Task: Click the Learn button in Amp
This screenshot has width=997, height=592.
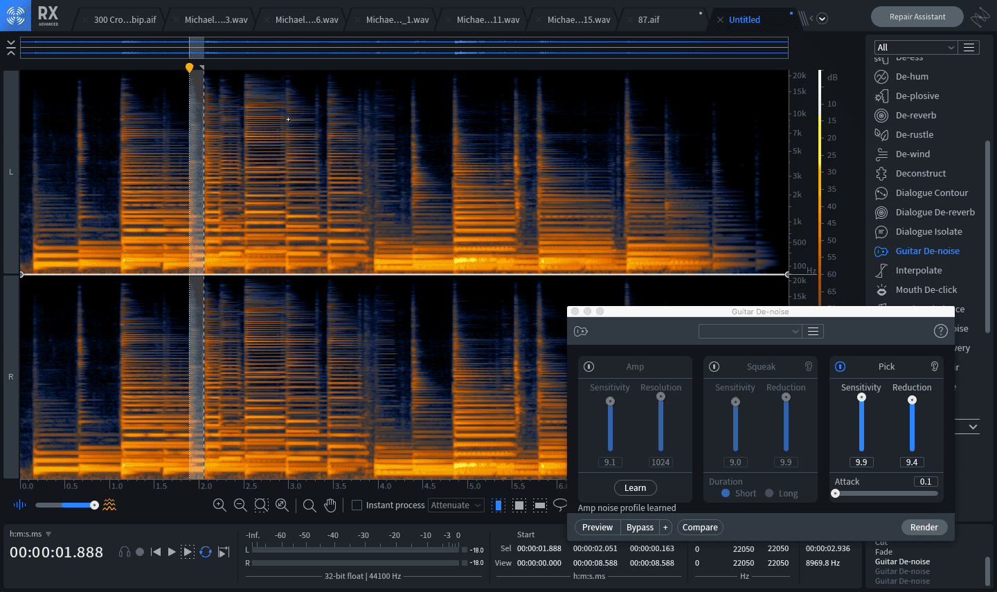Action: tap(635, 488)
